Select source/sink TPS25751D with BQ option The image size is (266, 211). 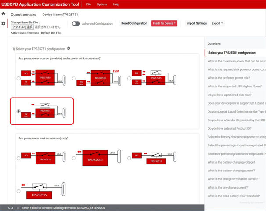pos(18,78)
